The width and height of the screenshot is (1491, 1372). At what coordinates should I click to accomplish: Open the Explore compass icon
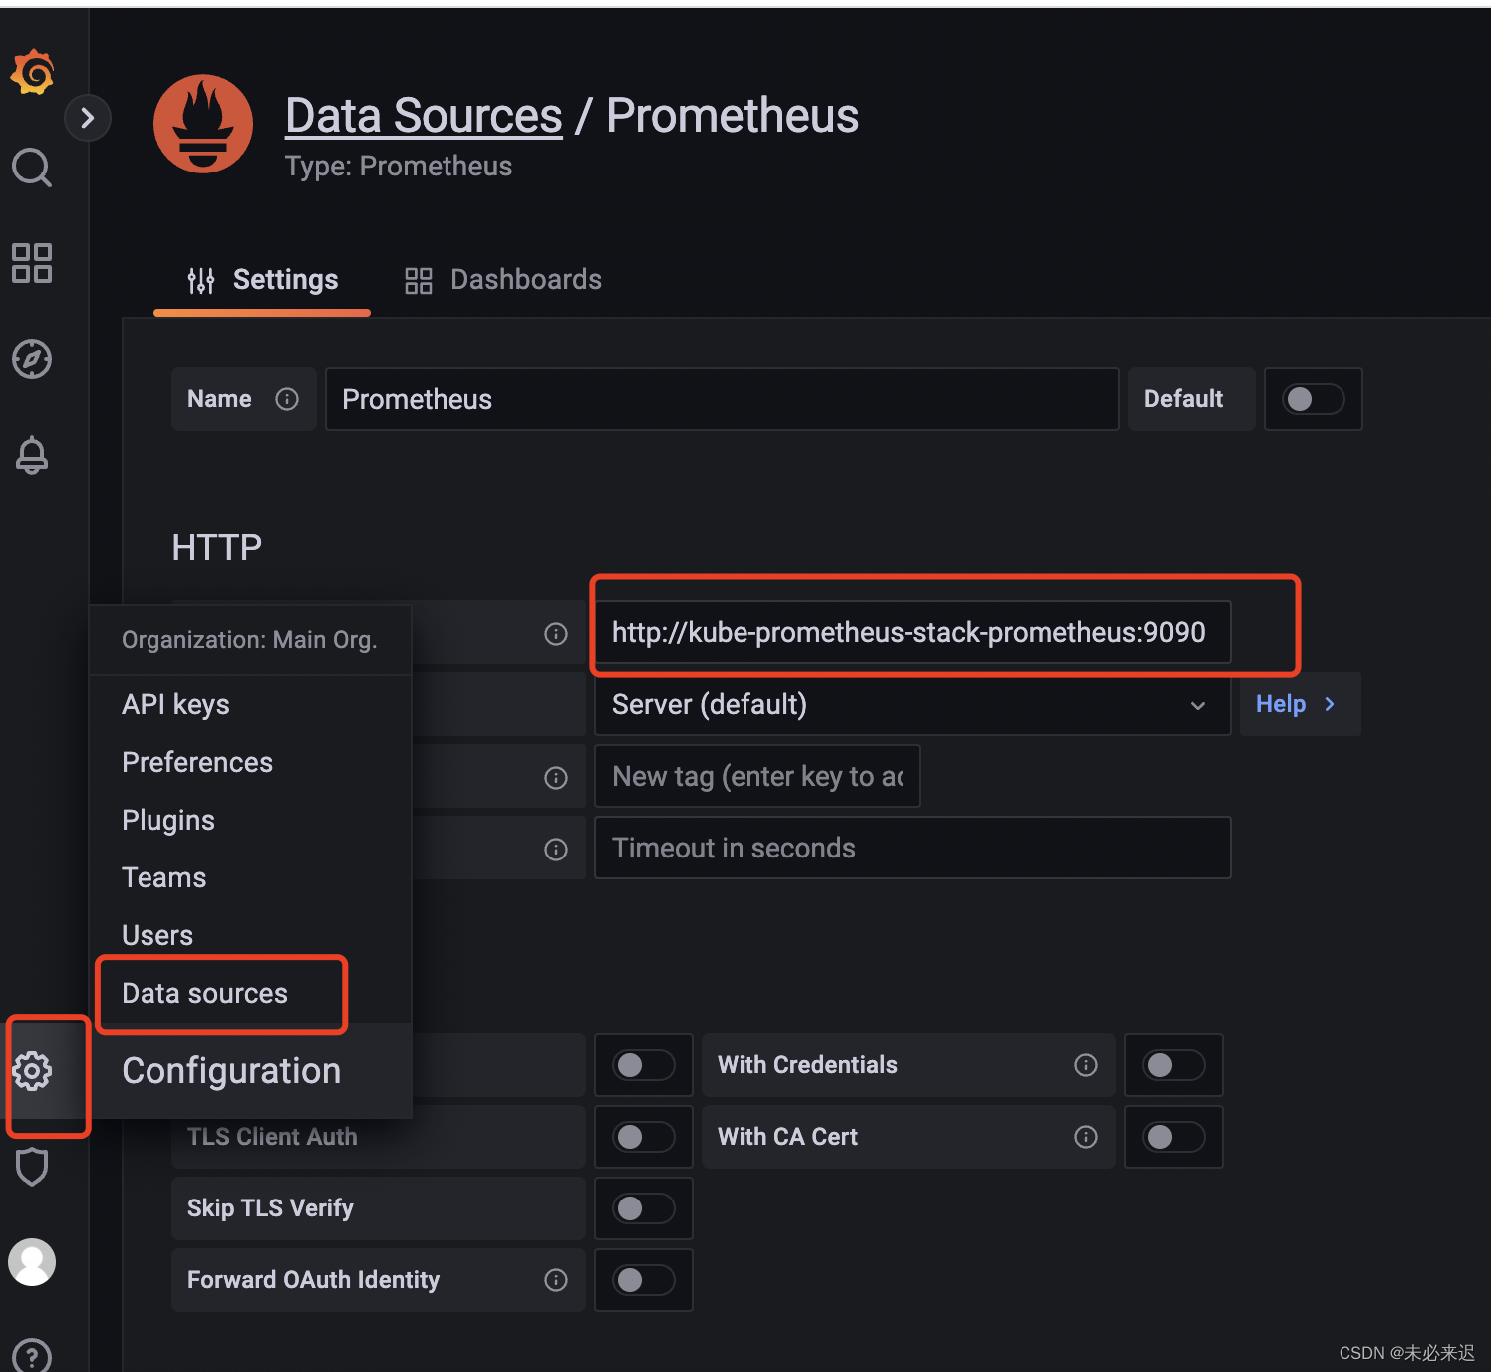32,359
